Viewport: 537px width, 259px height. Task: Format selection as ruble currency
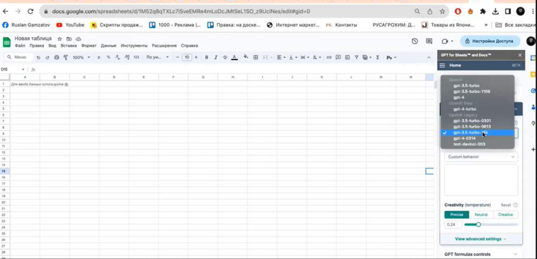point(99,57)
